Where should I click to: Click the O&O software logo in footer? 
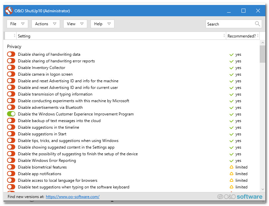tap(240, 197)
